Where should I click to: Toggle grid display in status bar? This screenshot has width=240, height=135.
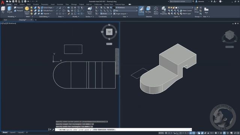[166, 133]
